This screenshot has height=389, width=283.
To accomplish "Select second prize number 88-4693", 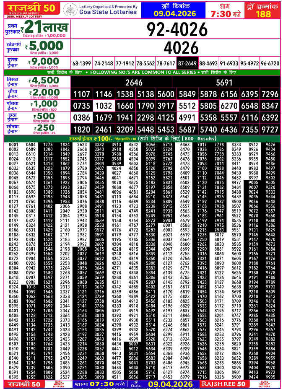I will [x=208, y=64].
